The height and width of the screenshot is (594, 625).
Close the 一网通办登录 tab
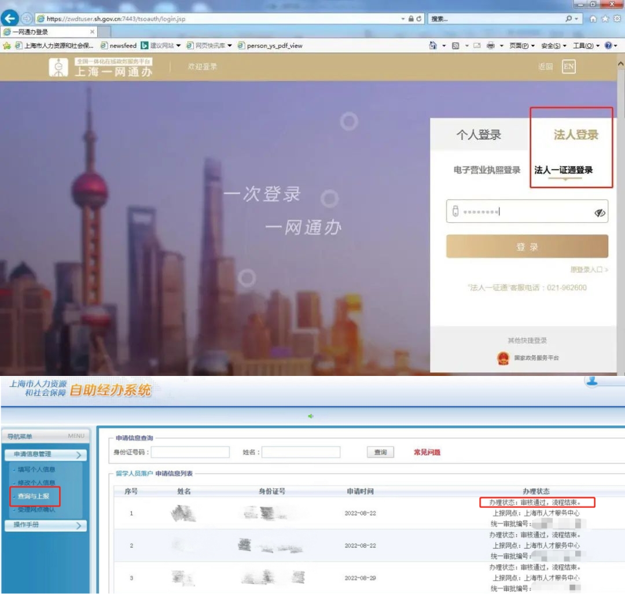coord(92,31)
